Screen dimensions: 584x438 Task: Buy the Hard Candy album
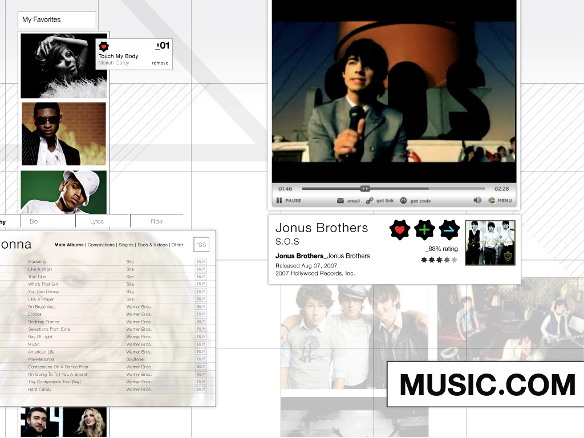click(201, 389)
